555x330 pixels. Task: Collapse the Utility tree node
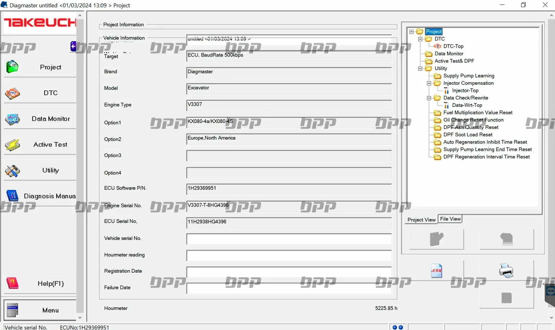click(420, 69)
